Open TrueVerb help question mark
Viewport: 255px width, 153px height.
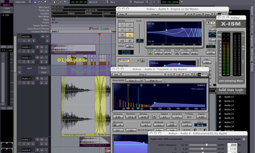coord(194,75)
